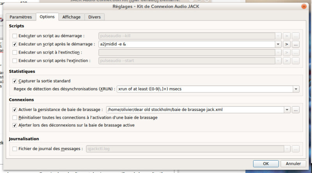
Task: Close the Réglages dialog window
Action: coord(304,7)
